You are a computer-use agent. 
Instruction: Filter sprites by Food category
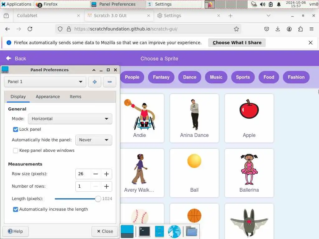[269, 77]
